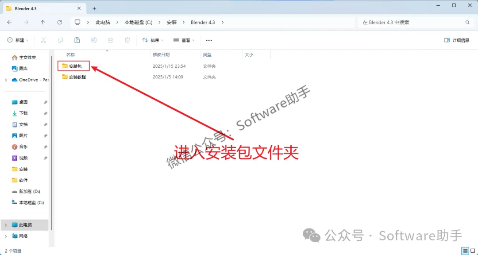Open the 新建 dropdown menu
Viewport: 478px width, 255px height.
pos(18,40)
